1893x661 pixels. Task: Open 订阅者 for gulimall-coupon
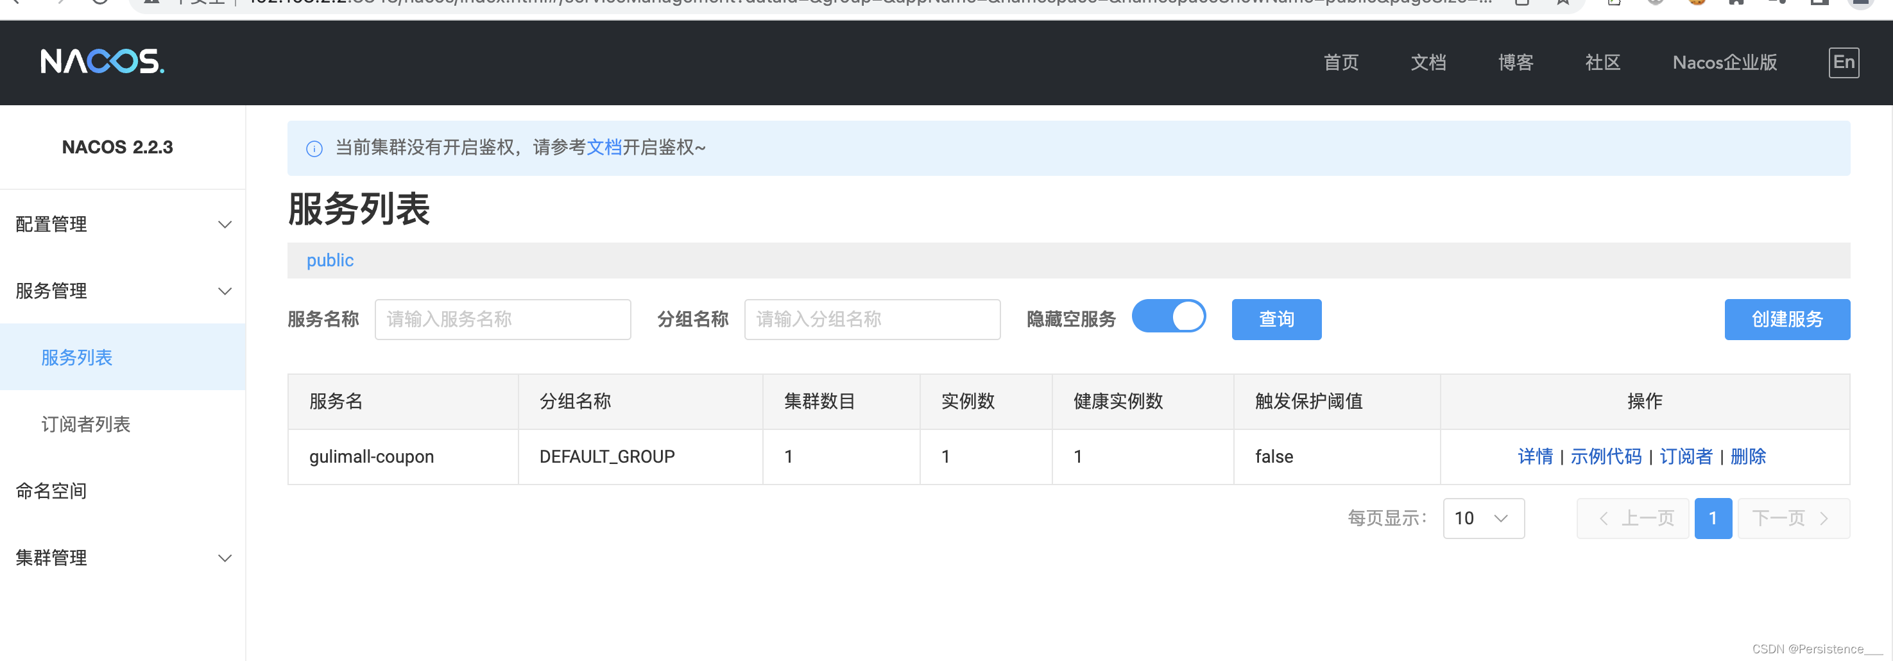coord(1685,456)
